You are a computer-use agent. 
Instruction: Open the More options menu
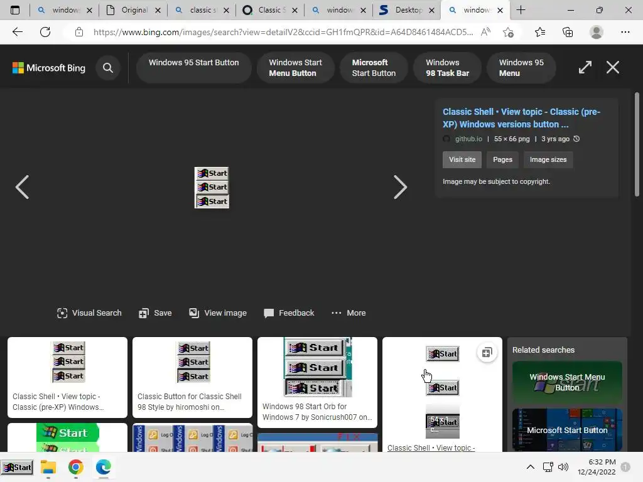pyautogui.click(x=349, y=313)
